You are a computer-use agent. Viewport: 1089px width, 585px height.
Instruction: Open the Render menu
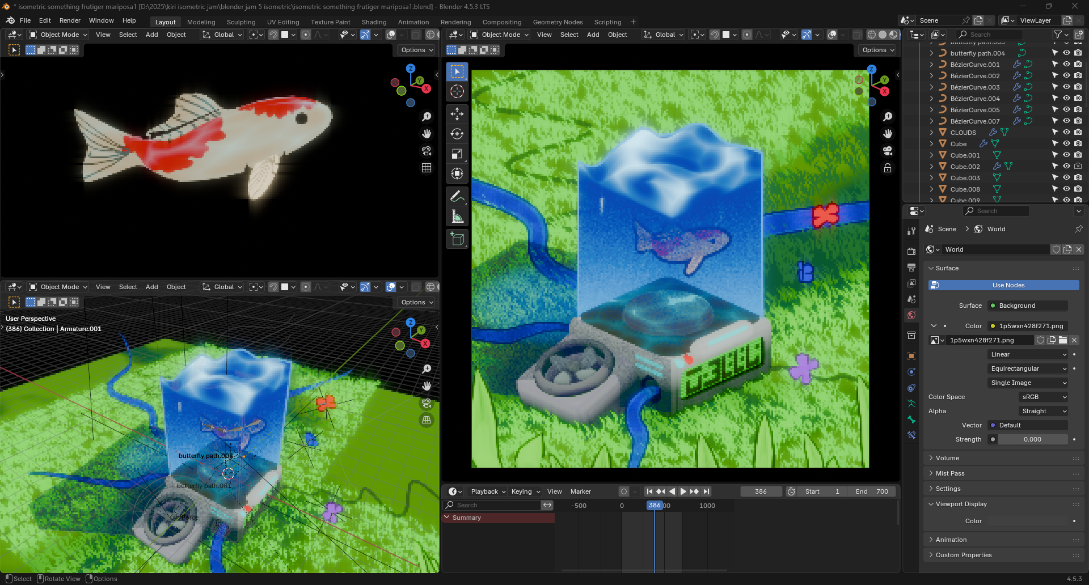(70, 20)
